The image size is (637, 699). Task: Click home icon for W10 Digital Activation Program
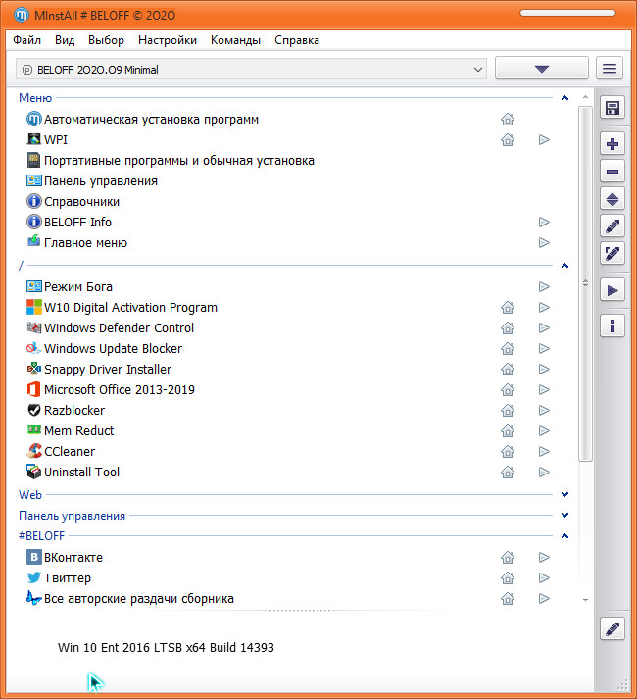[508, 307]
